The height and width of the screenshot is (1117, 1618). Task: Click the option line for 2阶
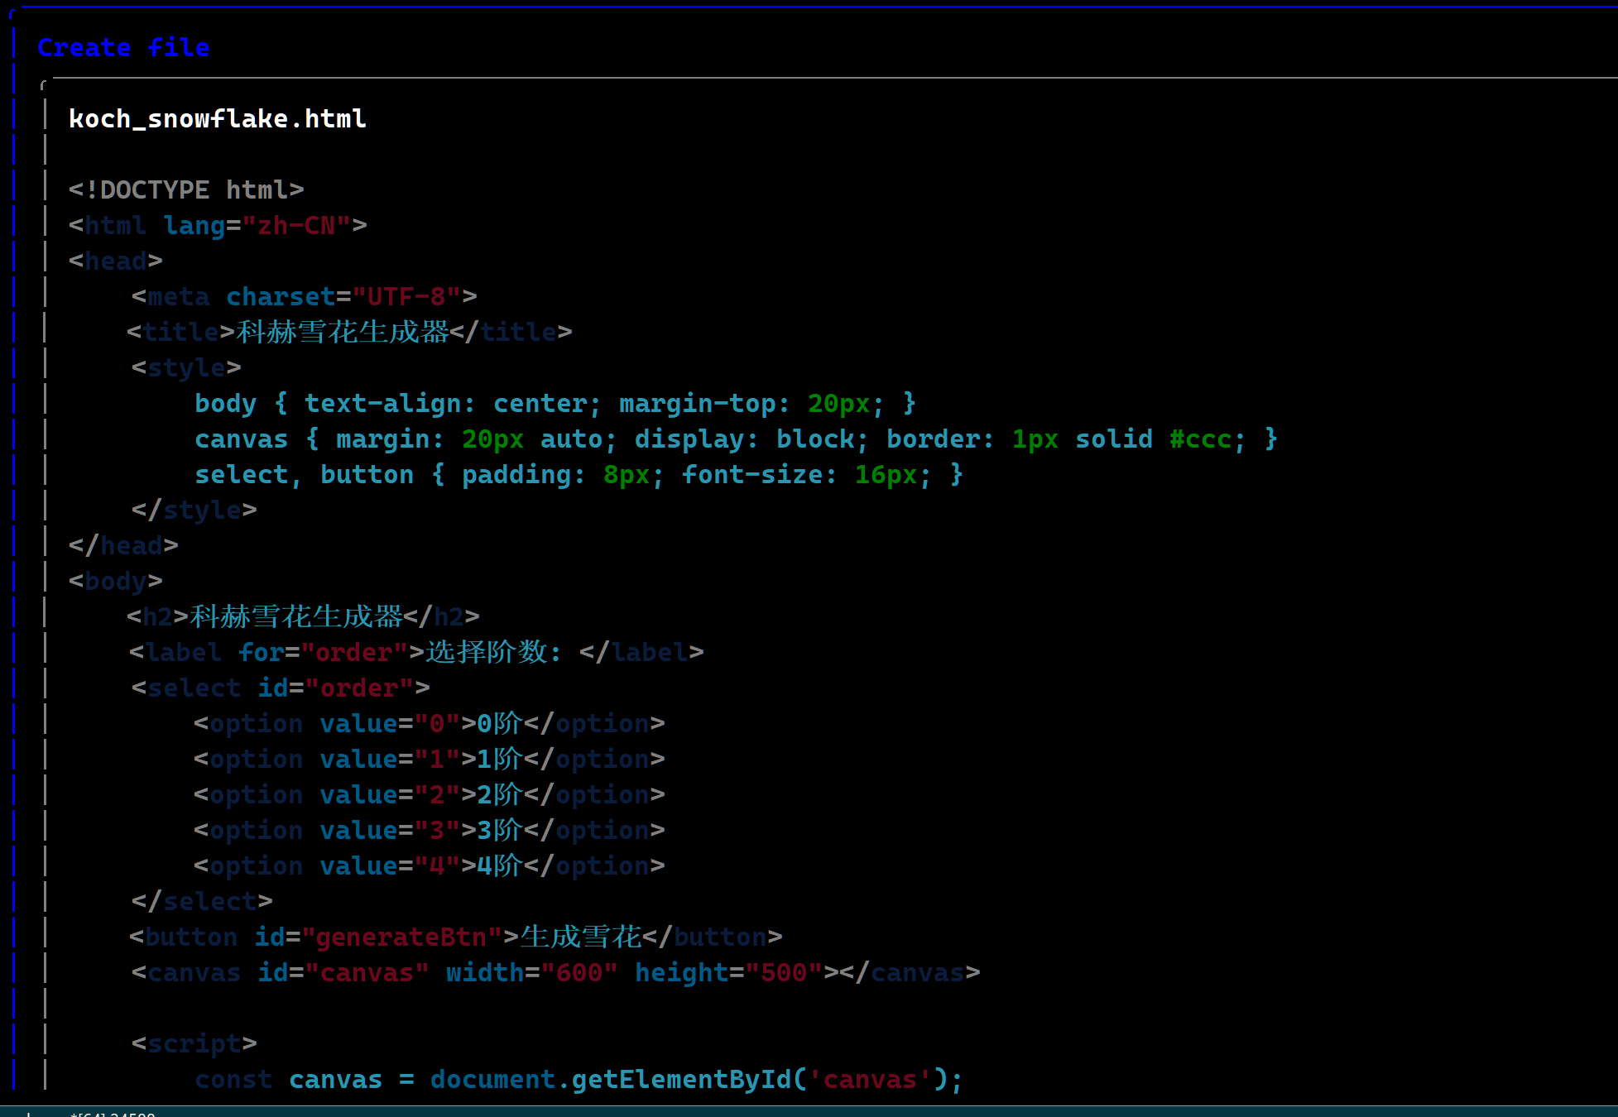click(x=429, y=795)
